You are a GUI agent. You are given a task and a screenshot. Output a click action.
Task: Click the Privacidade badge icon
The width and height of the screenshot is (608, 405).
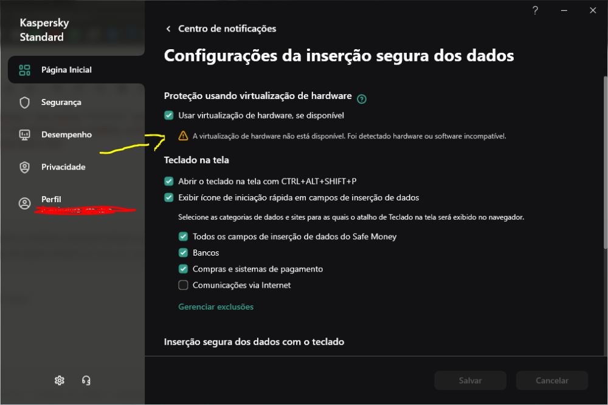(24, 167)
